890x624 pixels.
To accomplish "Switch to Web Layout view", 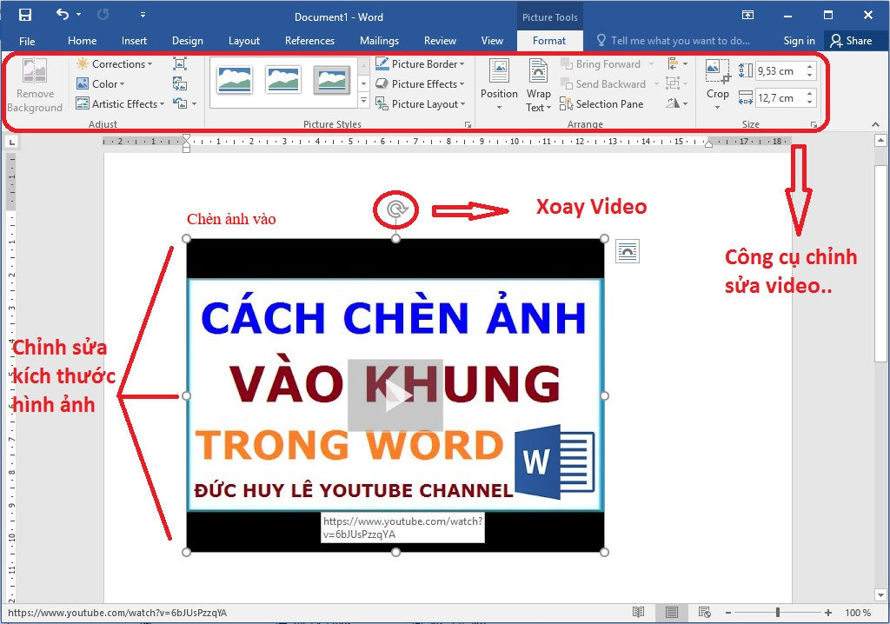I will (x=704, y=613).
